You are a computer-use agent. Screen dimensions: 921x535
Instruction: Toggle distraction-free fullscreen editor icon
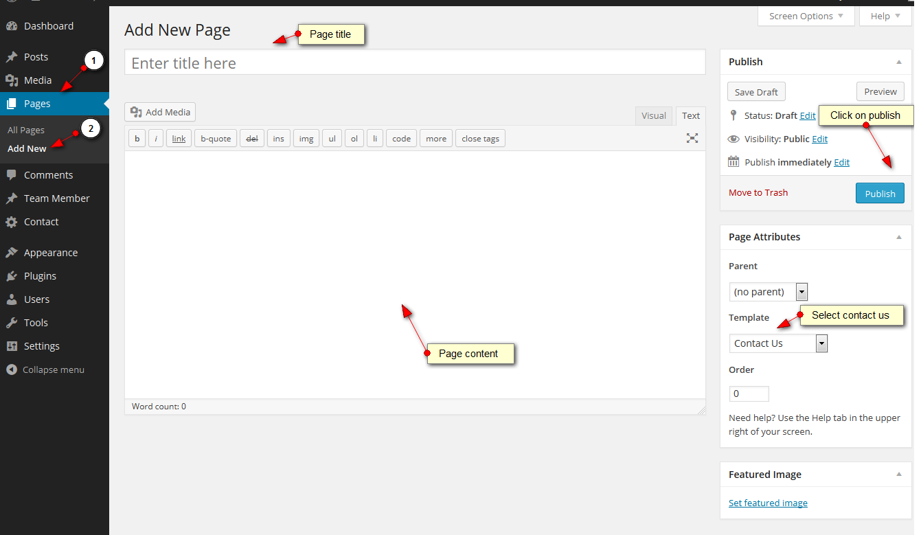tap(692, 138)
